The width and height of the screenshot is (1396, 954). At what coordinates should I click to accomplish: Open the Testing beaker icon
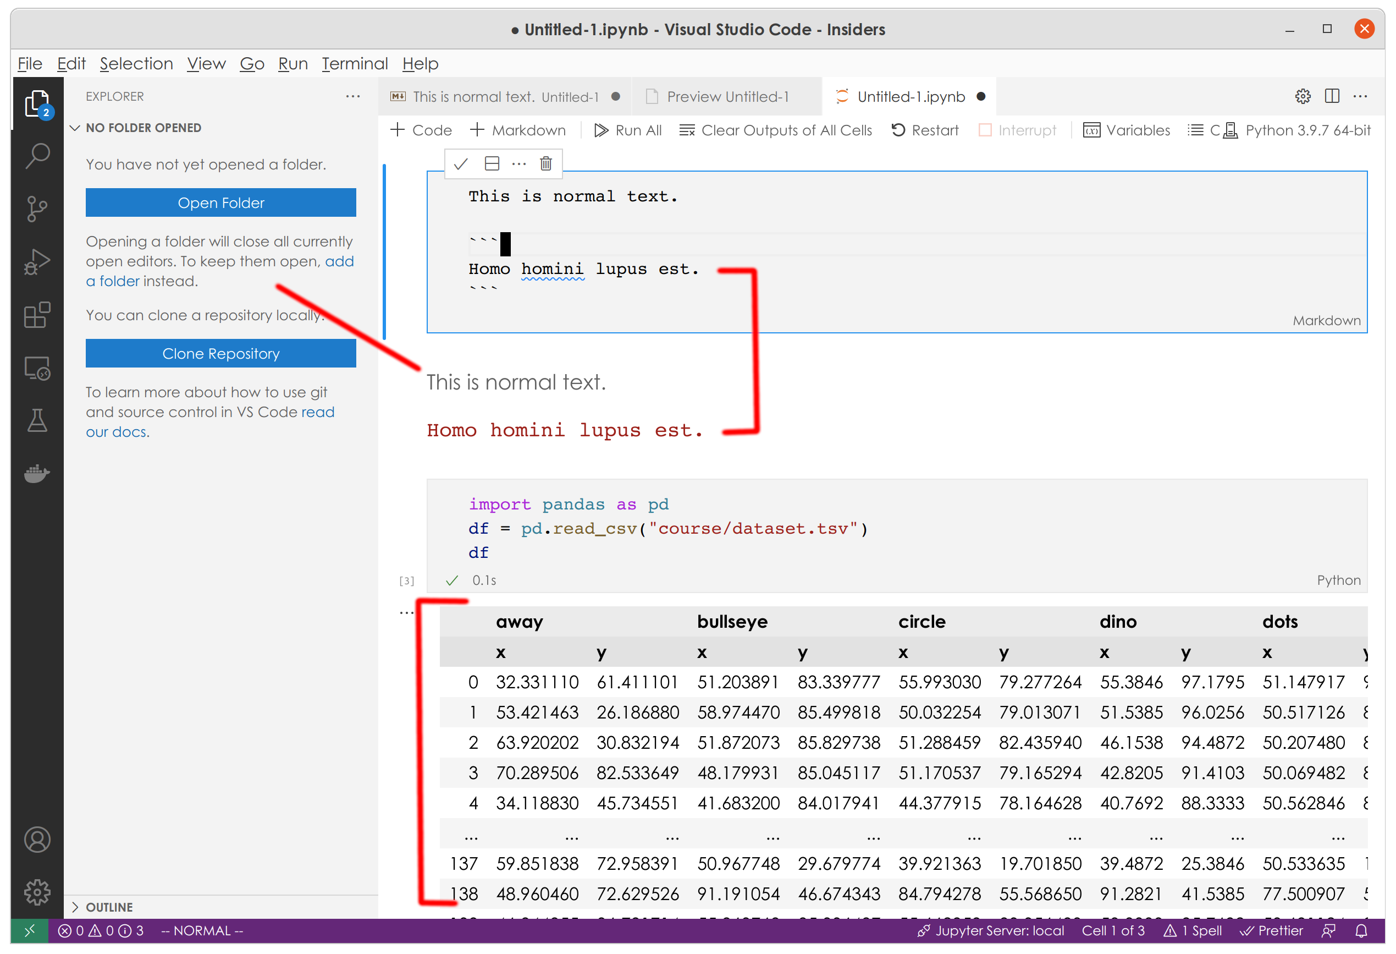click(x=37, y=421)
